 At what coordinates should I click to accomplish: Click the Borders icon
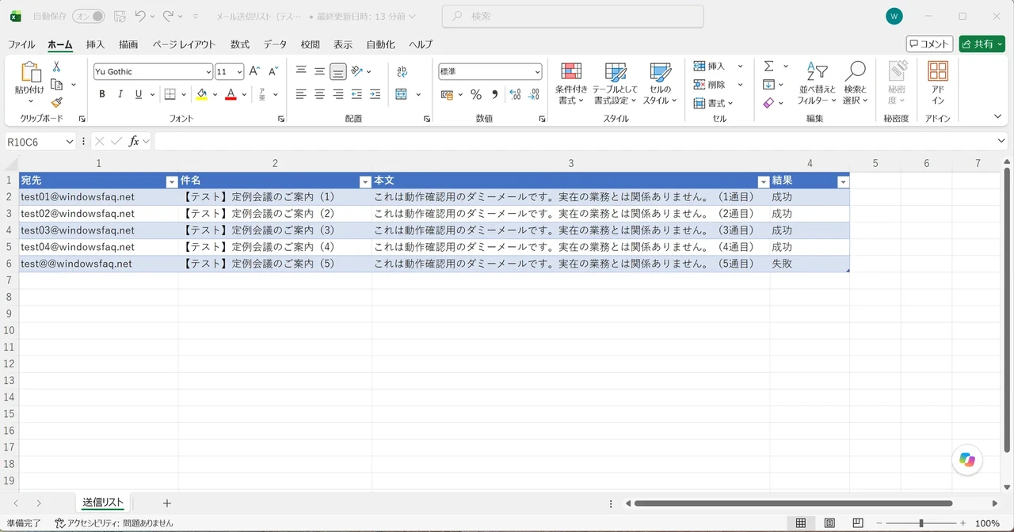170,94
